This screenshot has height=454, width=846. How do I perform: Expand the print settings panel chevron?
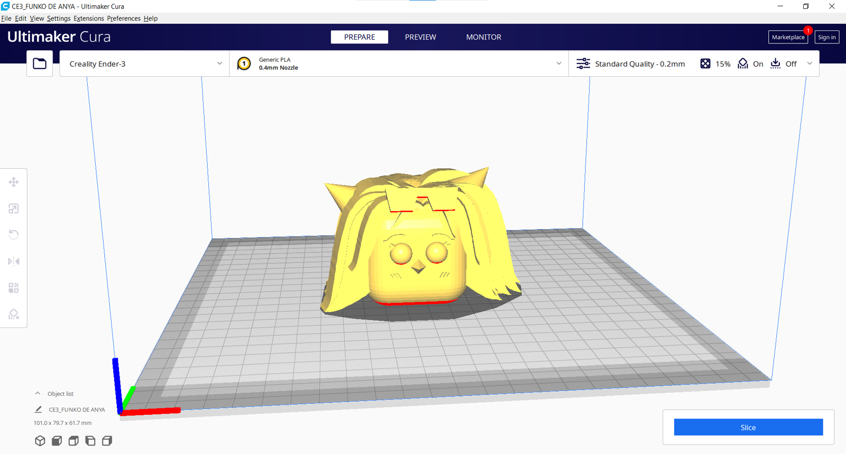click(810, 63)
